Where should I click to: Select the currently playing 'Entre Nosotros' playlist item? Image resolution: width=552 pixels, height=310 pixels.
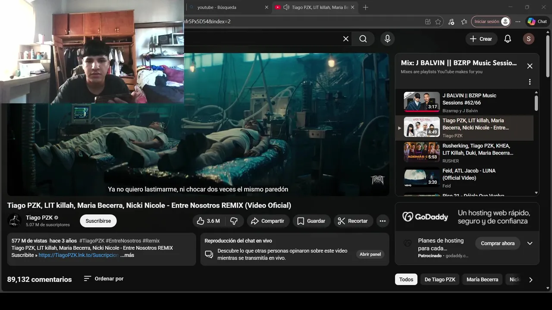point(464,128)
